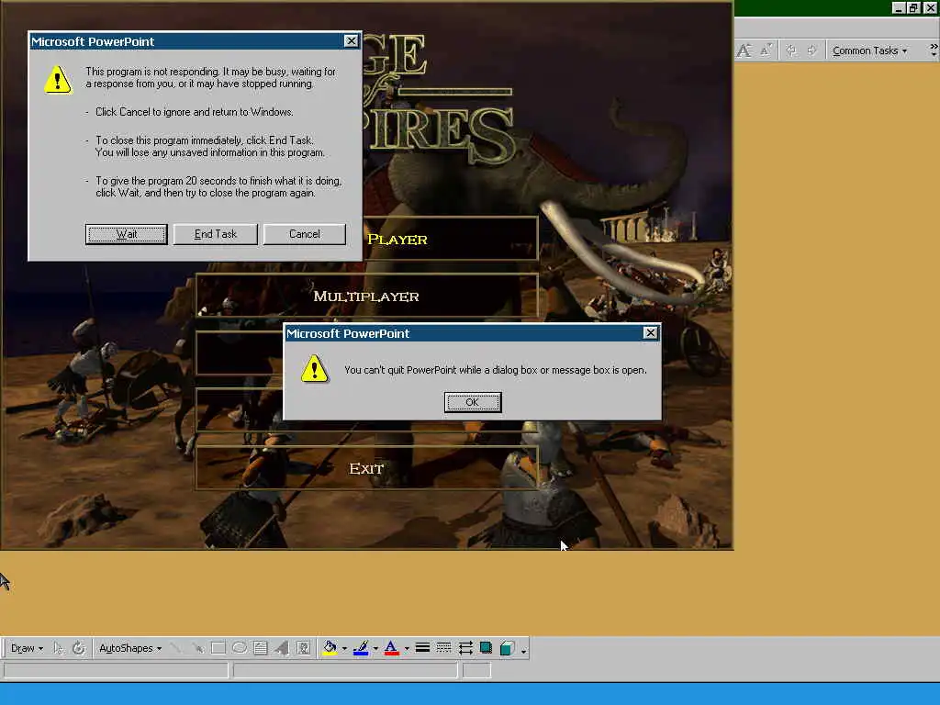Open the Arrow Style options
Viewport: 940px width, 705px height.
click(465, 648)
